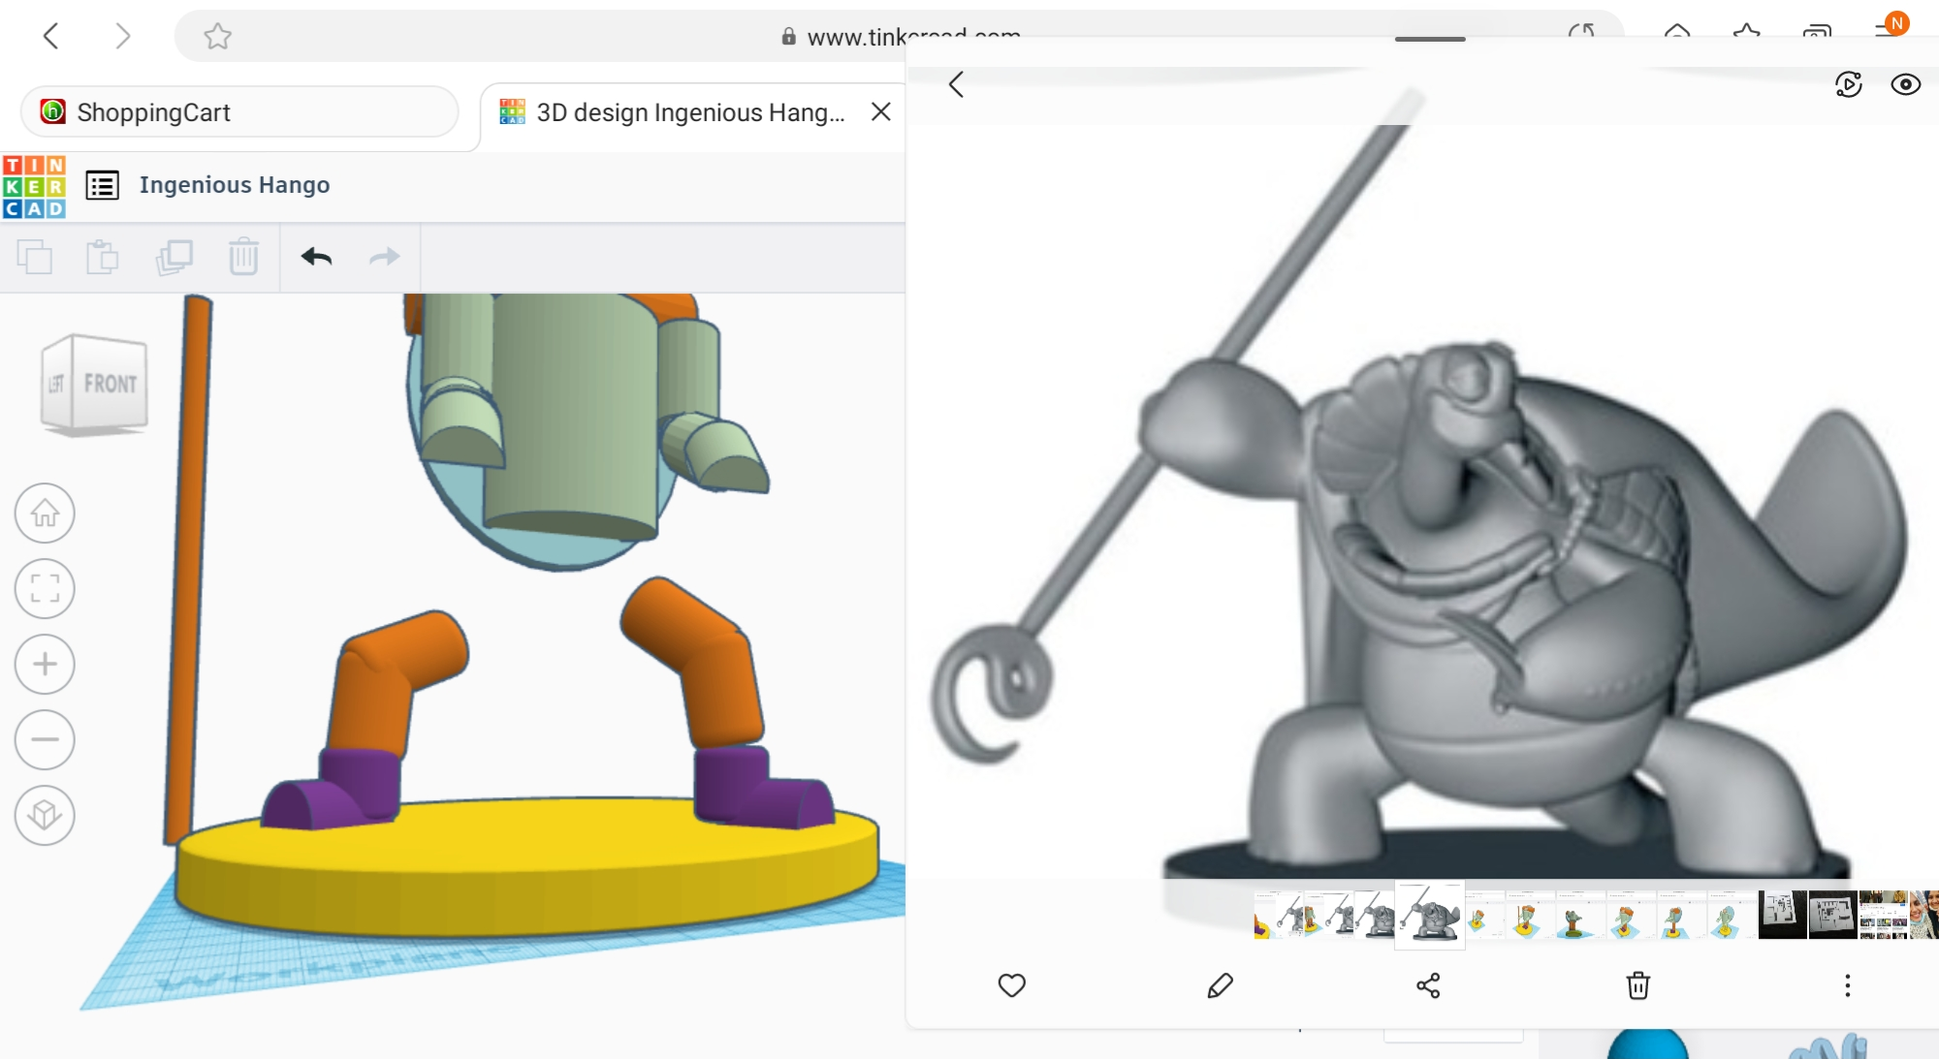
Task: Select the large green cylinder body shape
Action: [x=572, y=417]
